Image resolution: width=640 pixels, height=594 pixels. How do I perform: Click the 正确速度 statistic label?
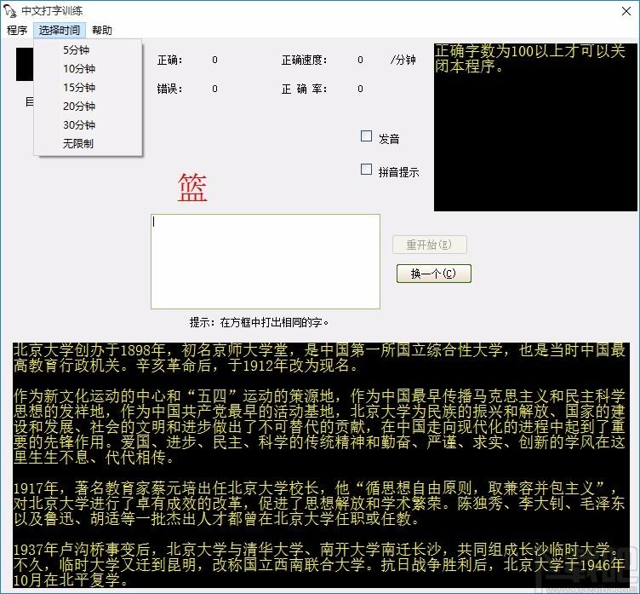pyautogui.click(x=304, y=61)
